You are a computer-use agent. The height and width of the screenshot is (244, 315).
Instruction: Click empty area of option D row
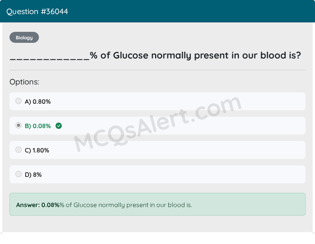(x=173, y=174)
